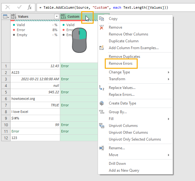Click the TRUE cell in row 7
The height and width of the screenshot is (181, 195).
pyautogui.click(x=35, y=105)
